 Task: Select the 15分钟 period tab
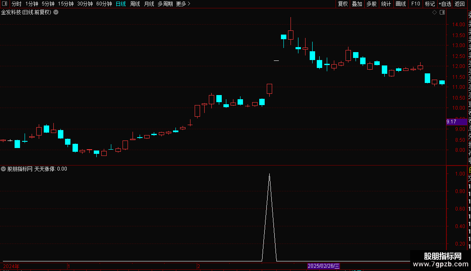click(x=66, y=4)
